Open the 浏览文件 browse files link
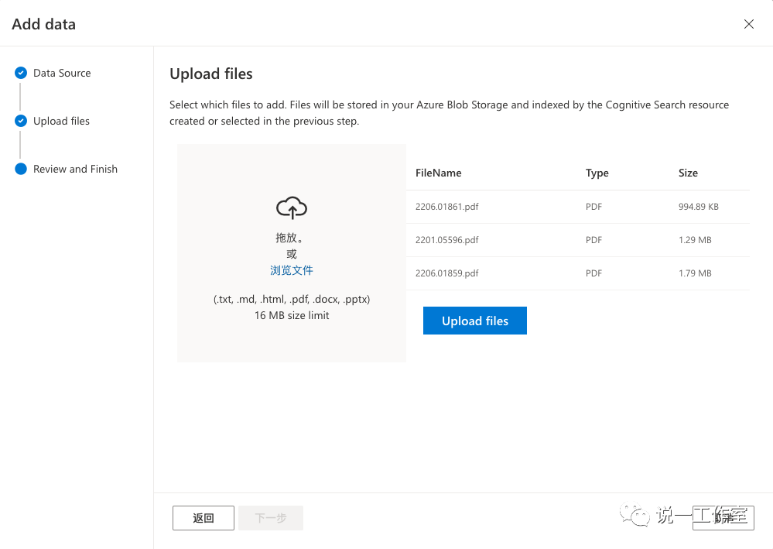This screenshot has height=549, width=773. [292, 270]
